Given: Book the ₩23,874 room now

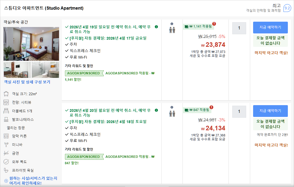Looking at the screenshot, I should click(270, 27).
